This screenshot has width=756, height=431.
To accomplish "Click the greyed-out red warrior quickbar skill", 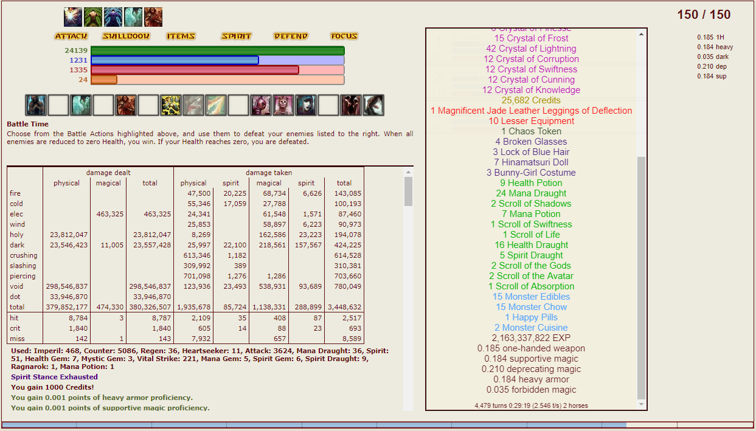I will click(193, 105).
